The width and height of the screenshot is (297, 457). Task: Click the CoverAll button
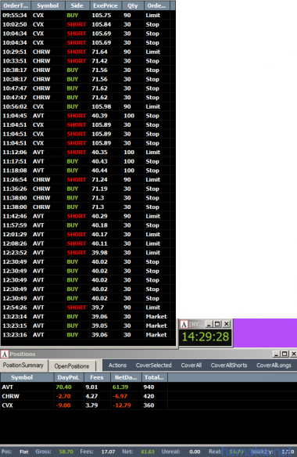pos(191,365)
